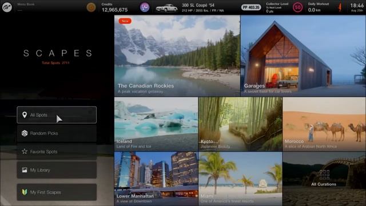Open the My Library menu item
This screenshot has height=206, width=366.
click(57, 170)
